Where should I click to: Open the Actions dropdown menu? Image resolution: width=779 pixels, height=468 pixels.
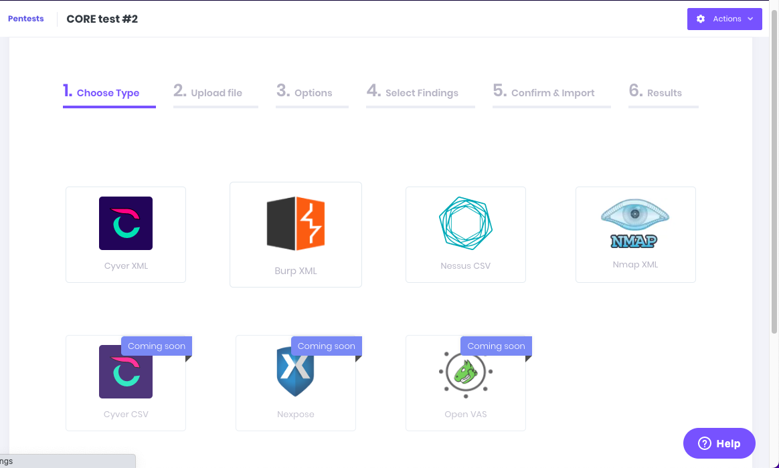pyautogui.click(x=724, y=19)
